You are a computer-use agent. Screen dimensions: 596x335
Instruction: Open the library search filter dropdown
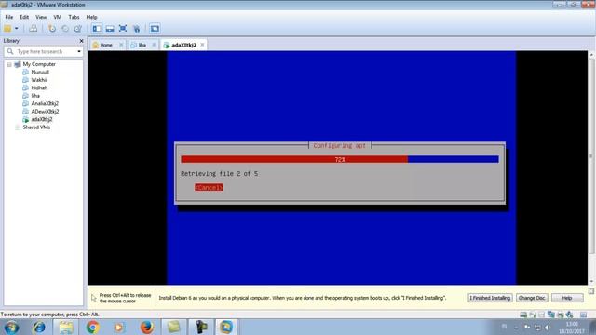point(79,51)
